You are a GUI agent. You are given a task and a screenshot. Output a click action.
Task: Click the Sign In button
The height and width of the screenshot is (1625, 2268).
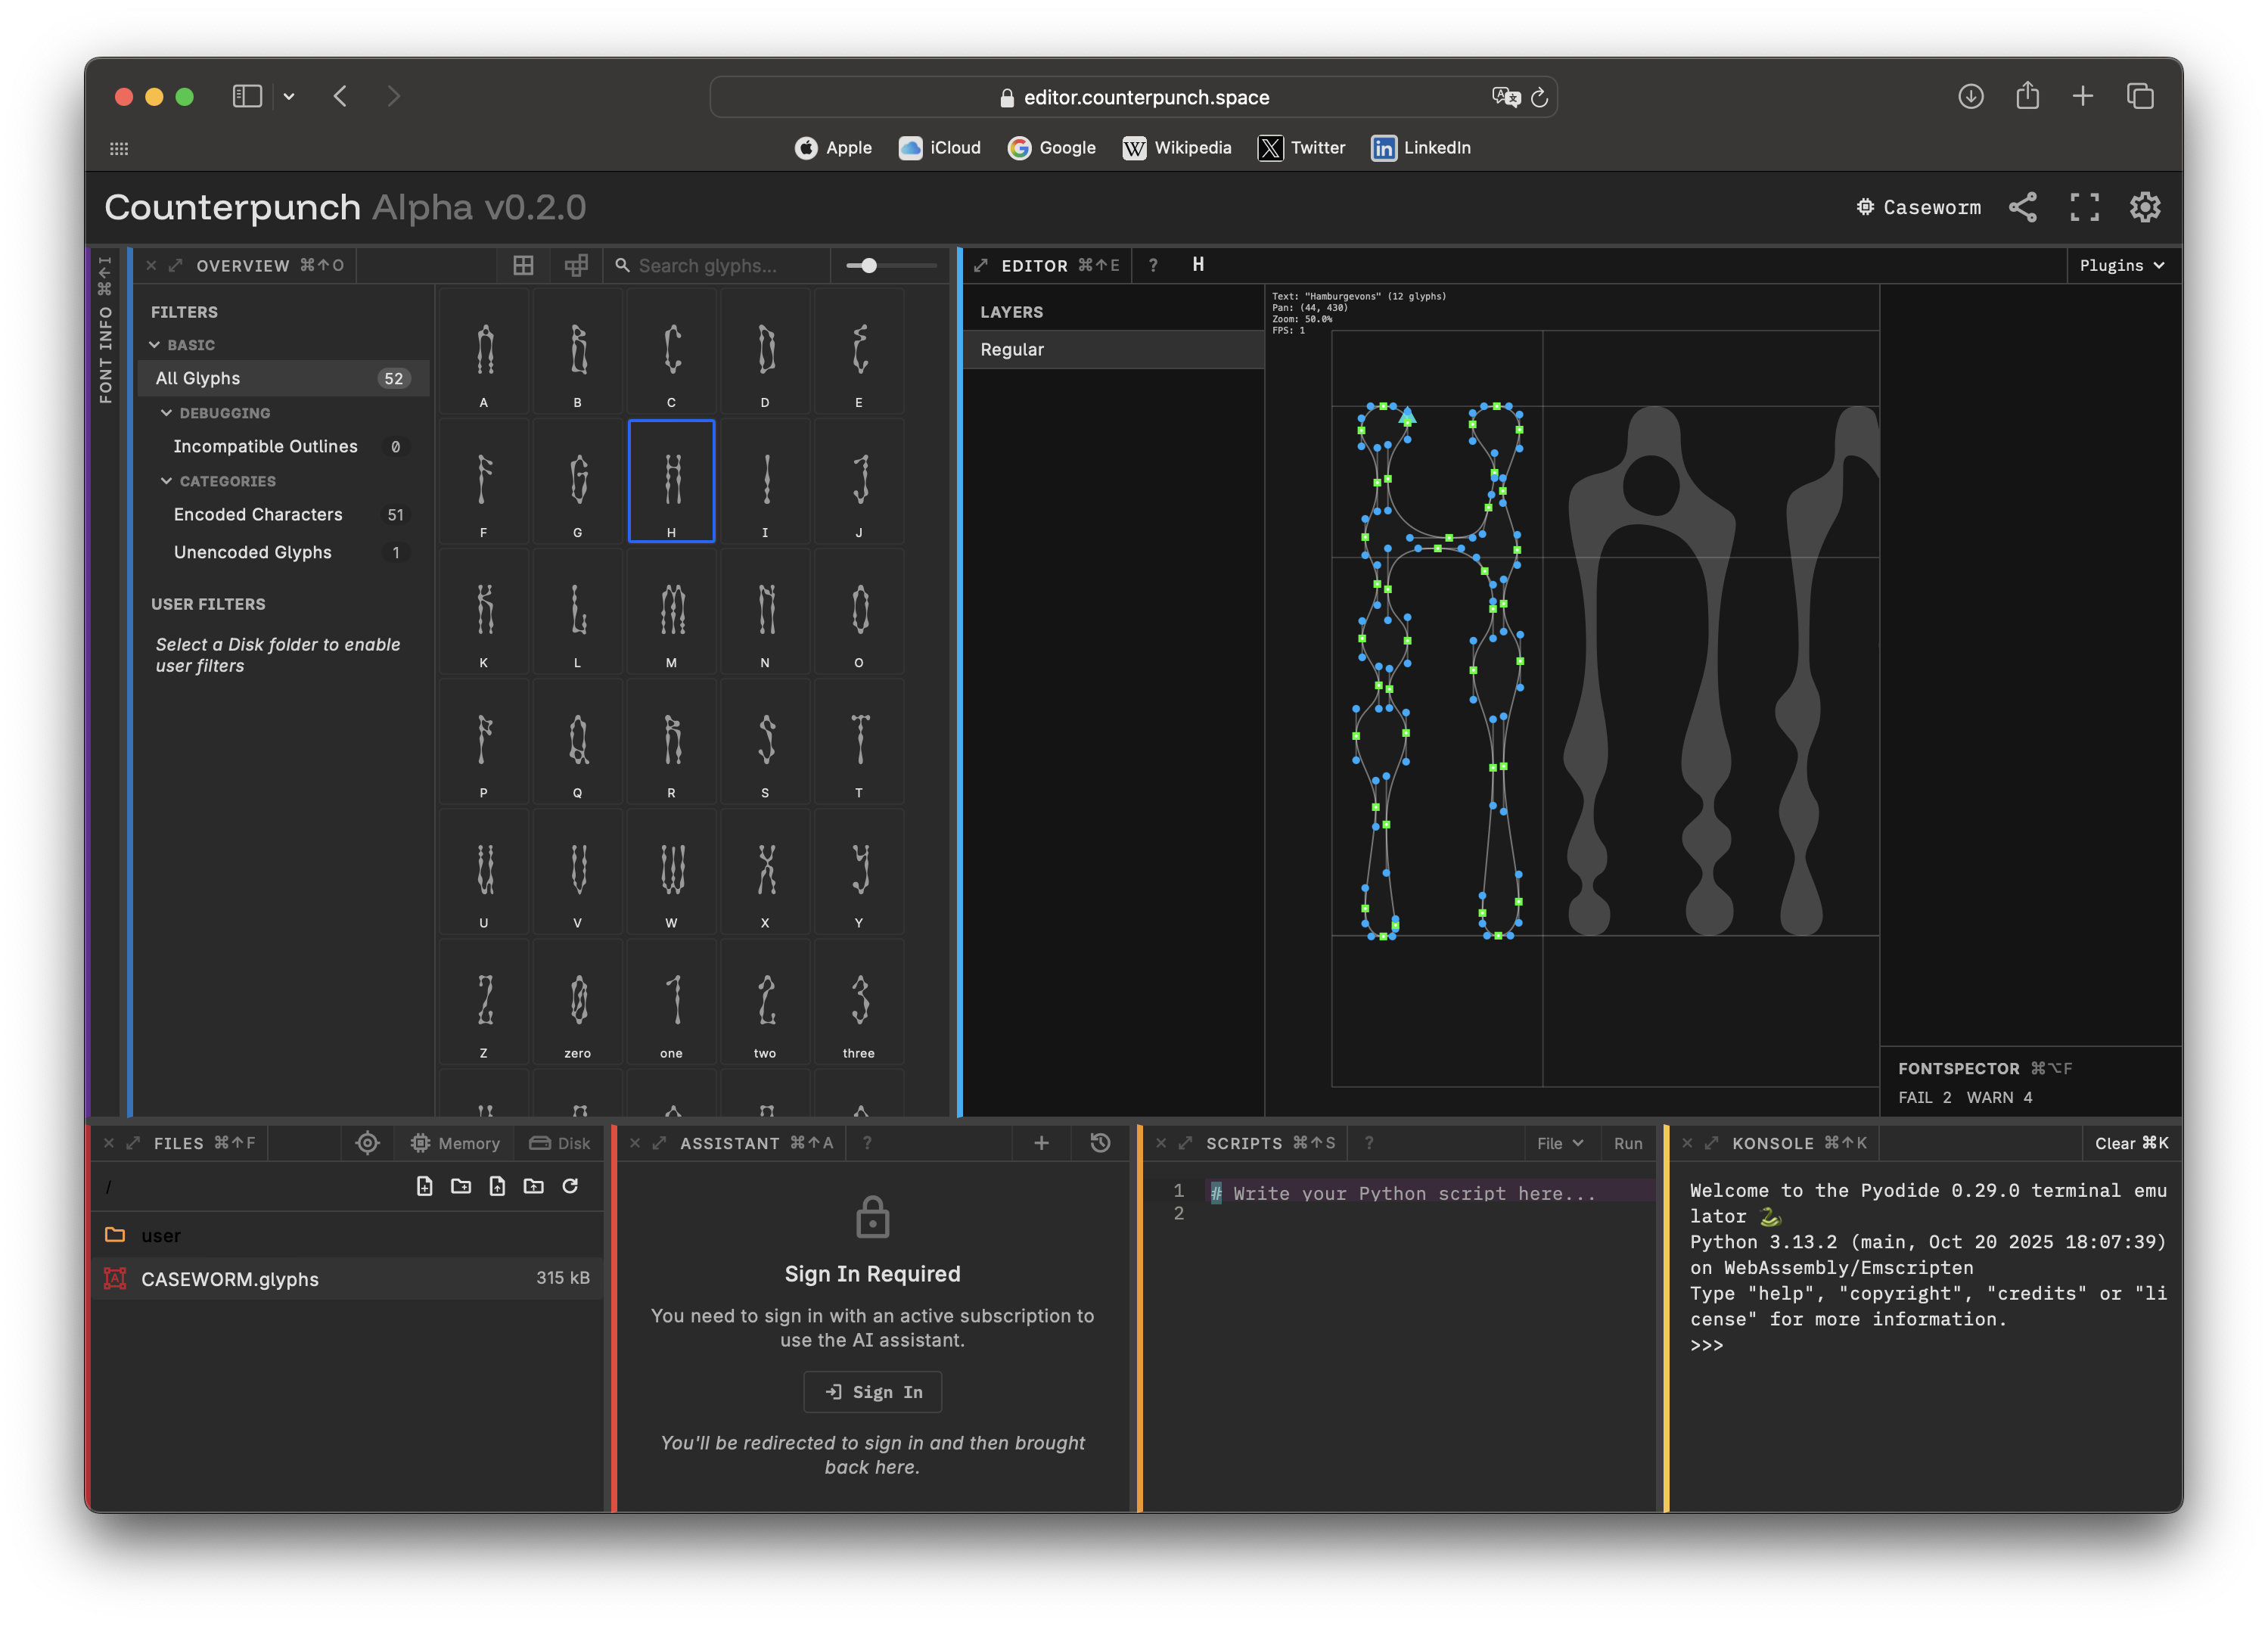tap(873, 1392)
